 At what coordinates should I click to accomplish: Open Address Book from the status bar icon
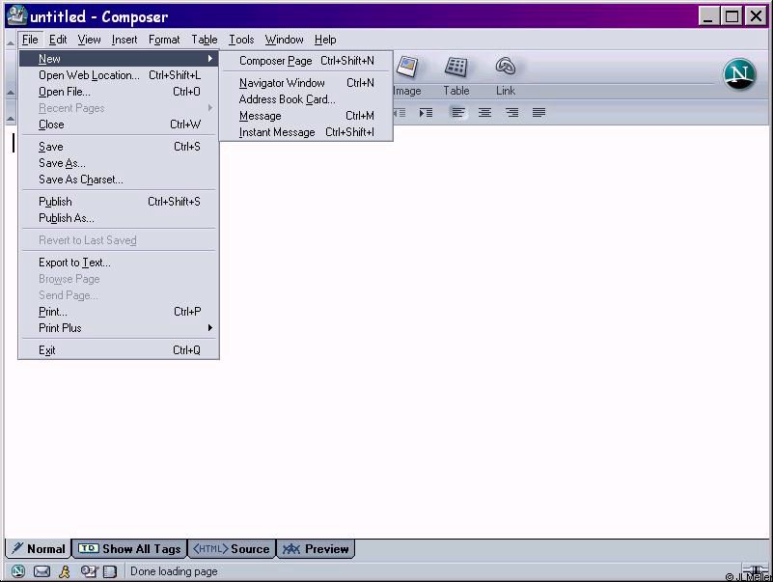coord(110,571)
